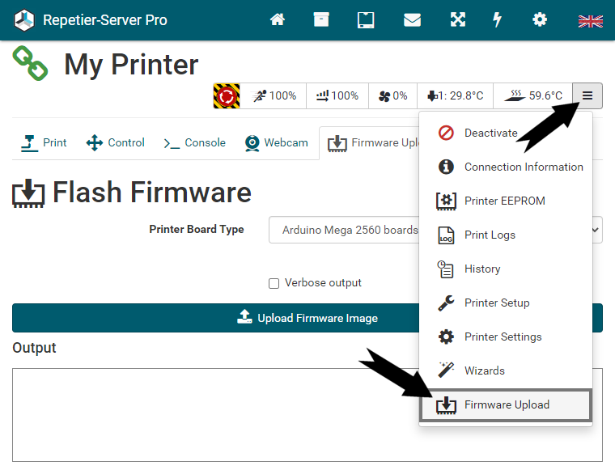Click Deactivate in the printer menu
Viewport: 615px width, 470px height.
tap(490, 133)
